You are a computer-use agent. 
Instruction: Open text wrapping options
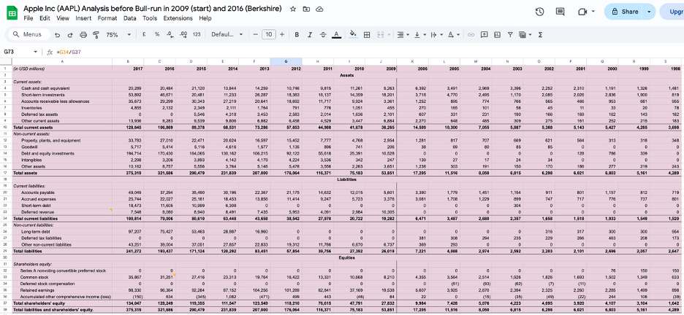pyautogui.click(x=436, y=34)
